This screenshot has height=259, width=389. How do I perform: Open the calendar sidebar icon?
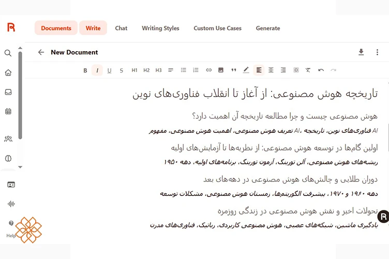(x=8, y=111)
